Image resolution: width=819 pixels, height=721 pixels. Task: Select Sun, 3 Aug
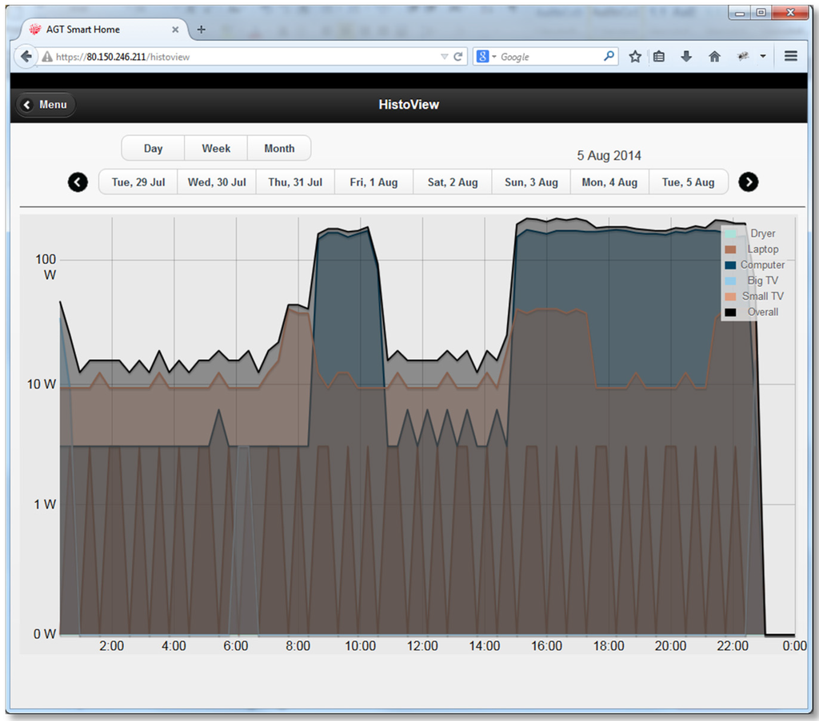point(531,182)
